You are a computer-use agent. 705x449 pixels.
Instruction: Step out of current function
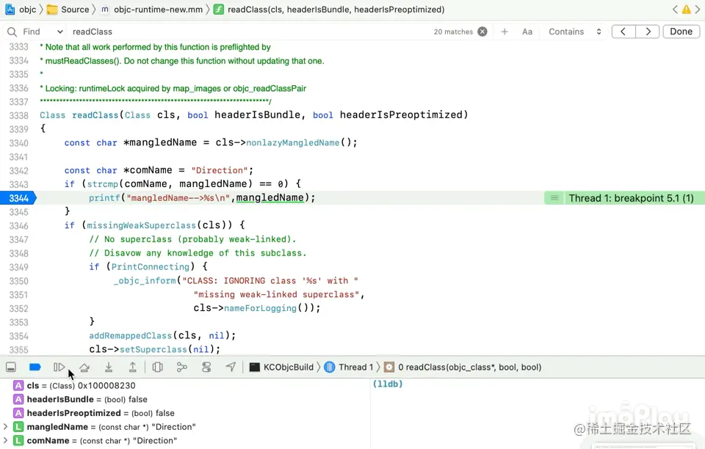(x=133, y=368)
